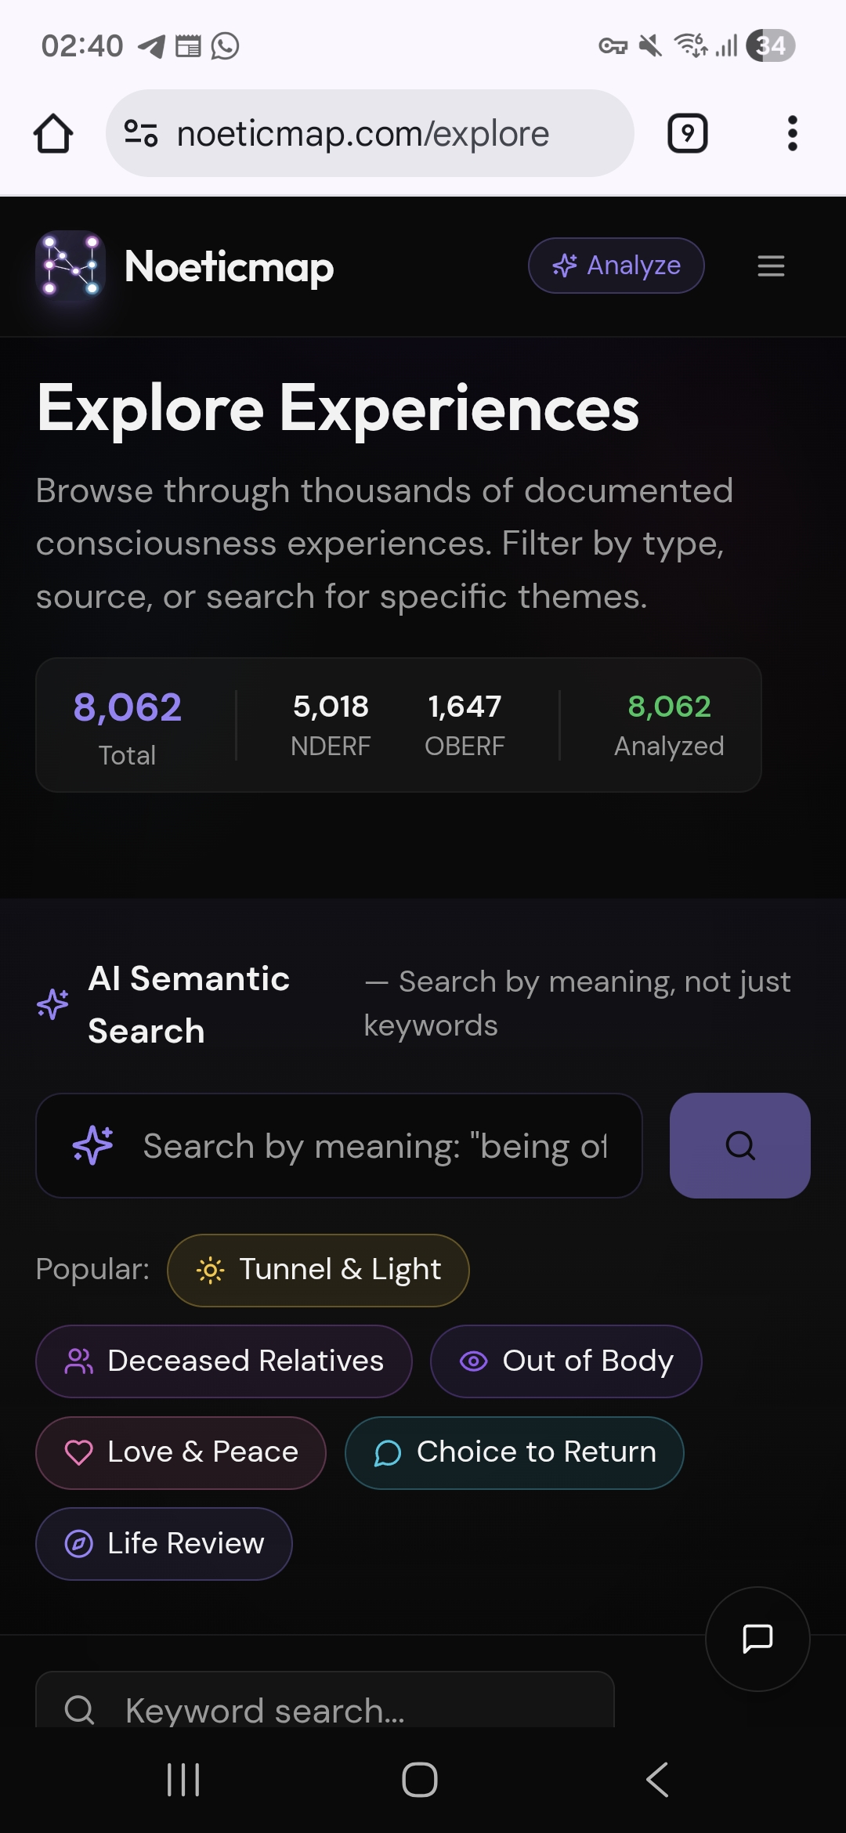
Task: Focus the semantic search by meaning field
Action: click(374, 1145)
